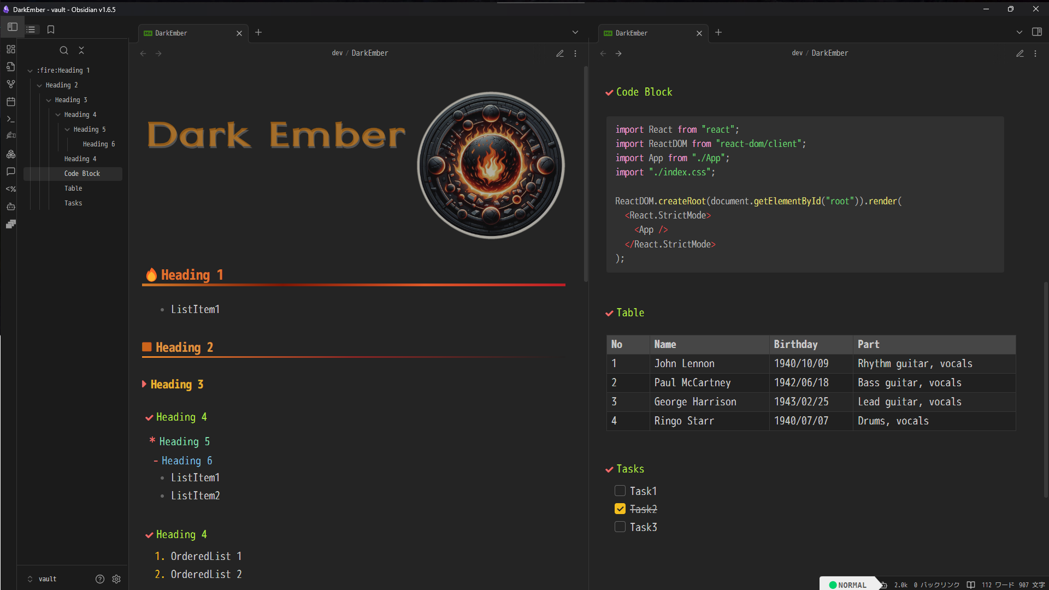
Task: Click the search icon in the left sidebar
Action: click(64, 50)
